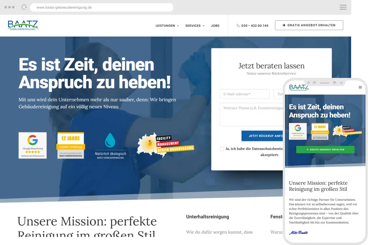This screenshot has height=245, width=368.
Task: Click the phone icon beside the number
Action: [x=238, y=25]
